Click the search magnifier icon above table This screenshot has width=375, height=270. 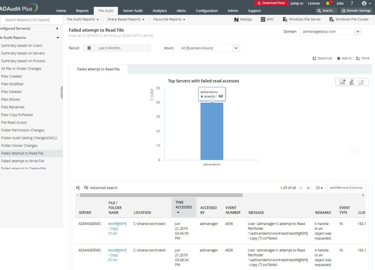point(78,188)
